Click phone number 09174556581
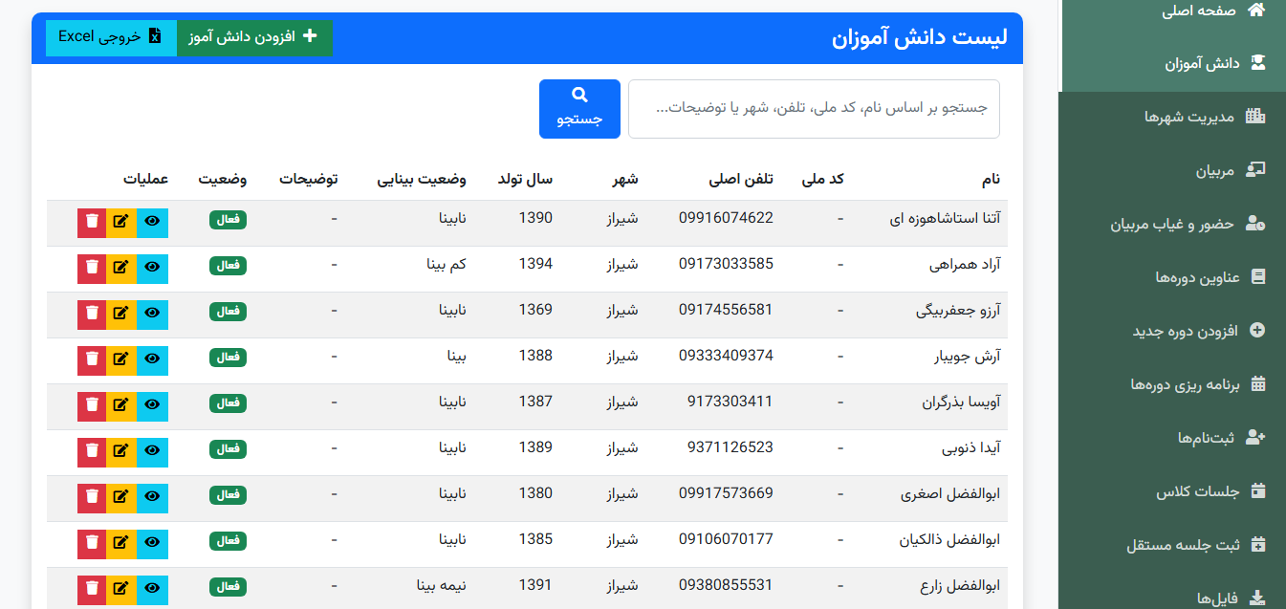1286x609 pixels. point(726,310)
